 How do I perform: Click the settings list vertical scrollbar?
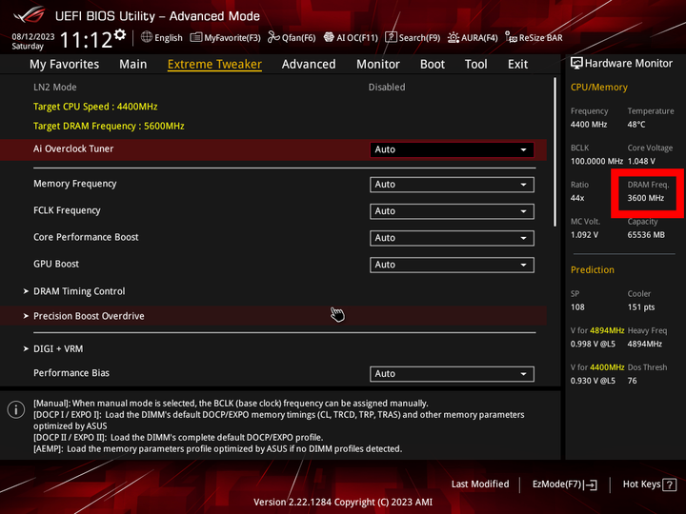(x=555, y=152)
